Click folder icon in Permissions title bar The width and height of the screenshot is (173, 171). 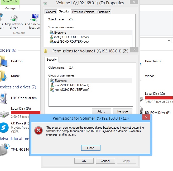click(46, 51)
